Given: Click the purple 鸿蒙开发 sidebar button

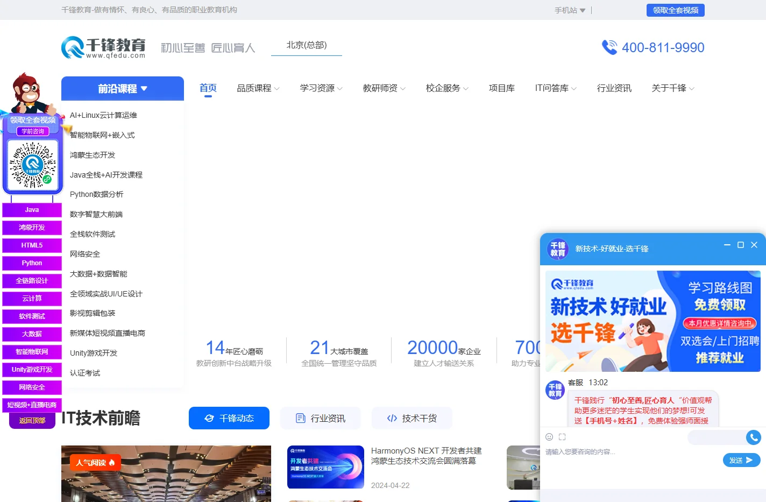Looking at the screenshot, I should pos(32,228).
